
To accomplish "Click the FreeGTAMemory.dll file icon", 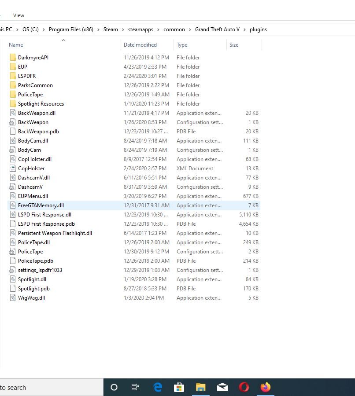I will (13, 205).
